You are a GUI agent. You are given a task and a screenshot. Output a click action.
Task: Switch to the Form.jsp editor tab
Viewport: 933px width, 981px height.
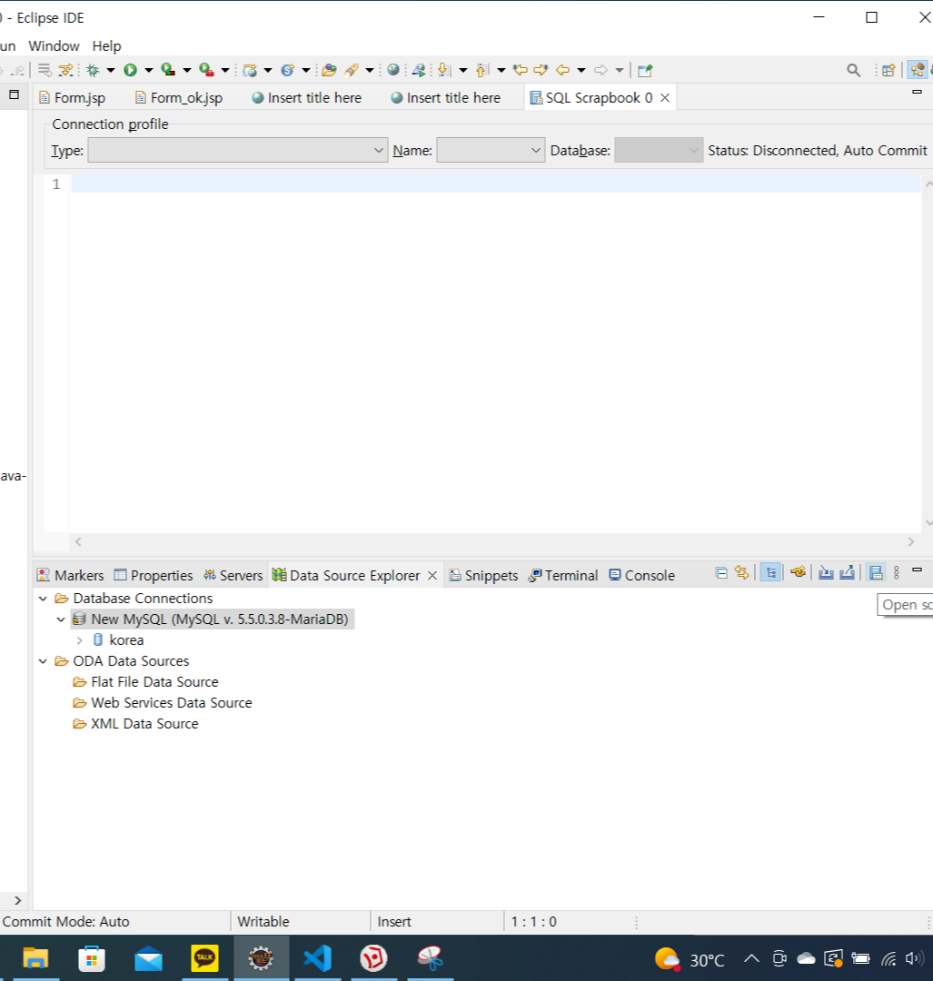[x=72, y=97]
